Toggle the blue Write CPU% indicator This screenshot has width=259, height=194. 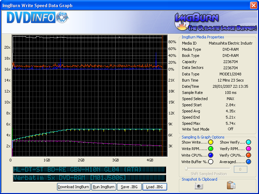coord(211,155)
